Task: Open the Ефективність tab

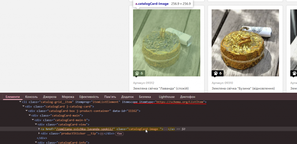Action: (89, 97)
